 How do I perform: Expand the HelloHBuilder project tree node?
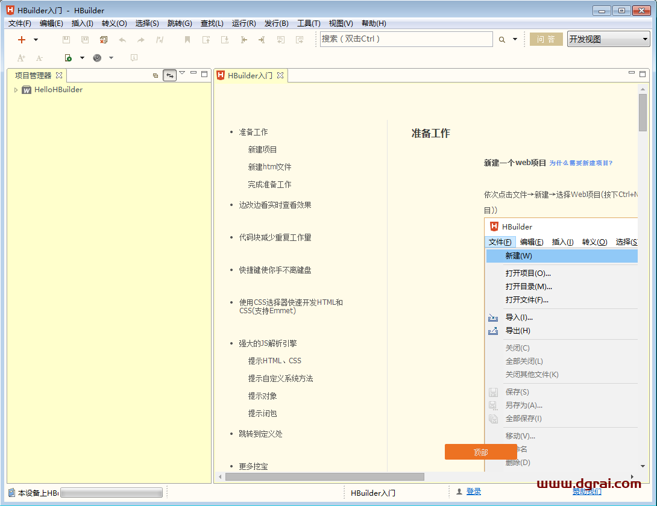coord(16,90)
